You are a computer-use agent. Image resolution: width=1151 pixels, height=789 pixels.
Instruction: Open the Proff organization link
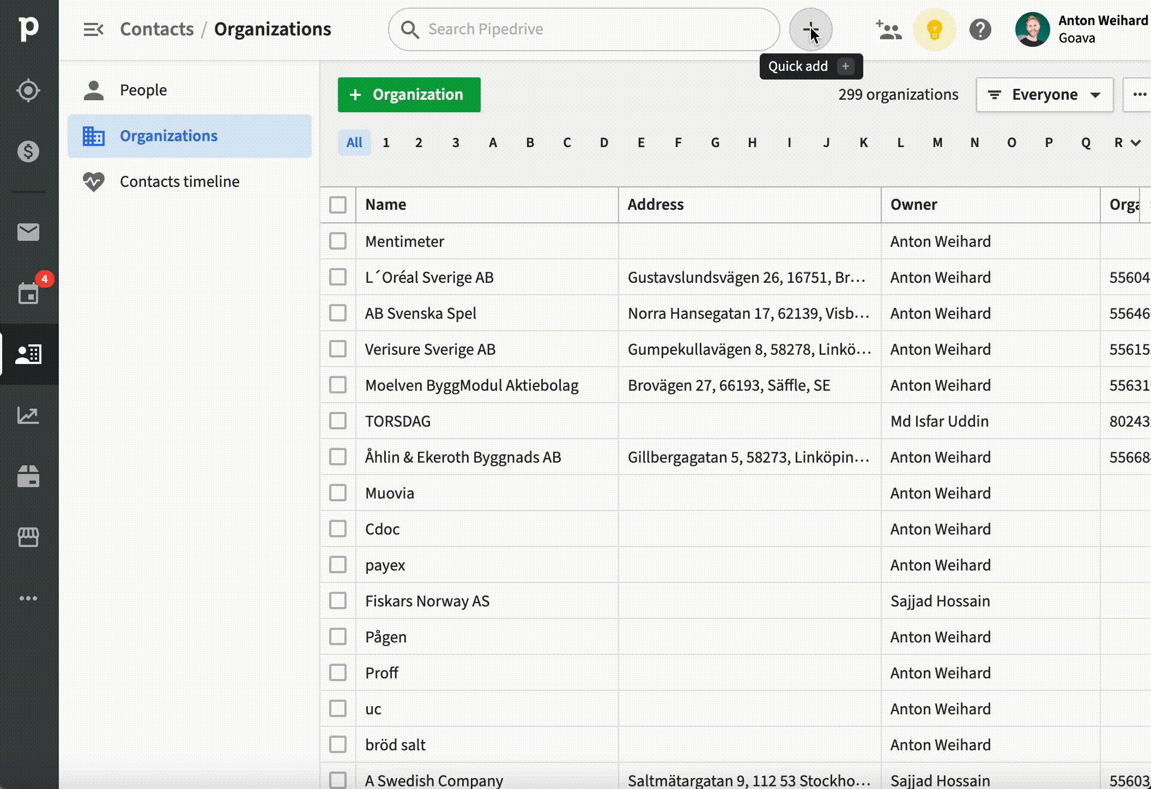pos(382,673)
